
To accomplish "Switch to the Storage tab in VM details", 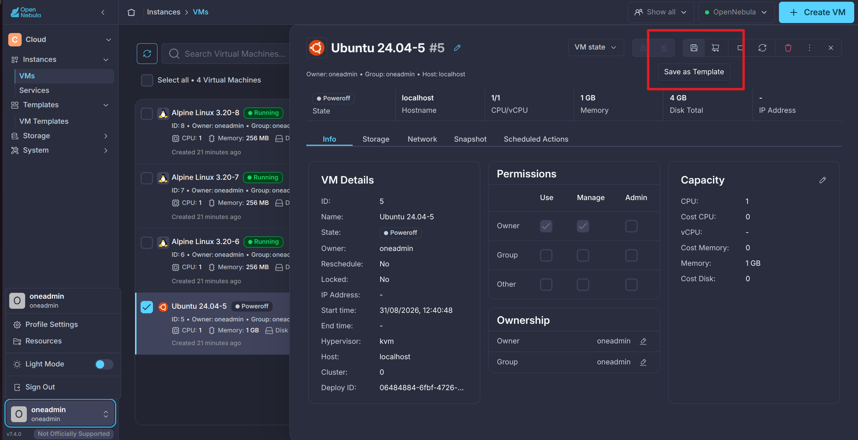I will point(376,139).
